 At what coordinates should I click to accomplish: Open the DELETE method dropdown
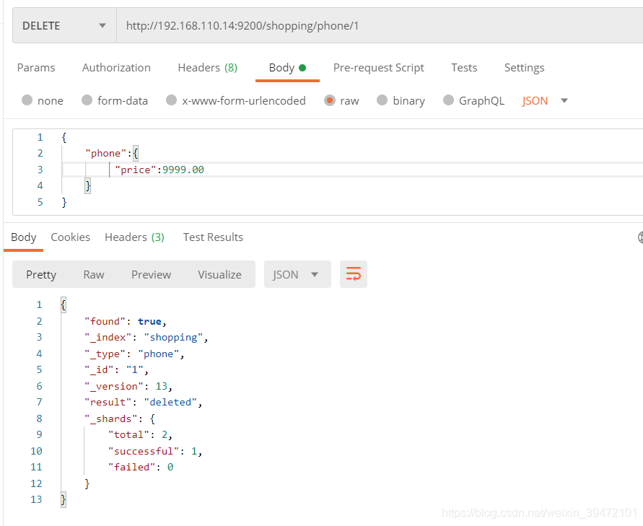tap(64, 25)
